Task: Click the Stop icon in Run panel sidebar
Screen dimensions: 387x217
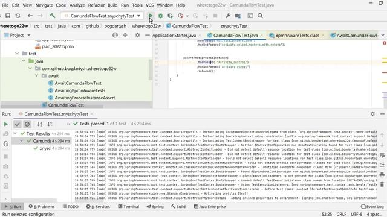Action: click(x=5, y=157)
